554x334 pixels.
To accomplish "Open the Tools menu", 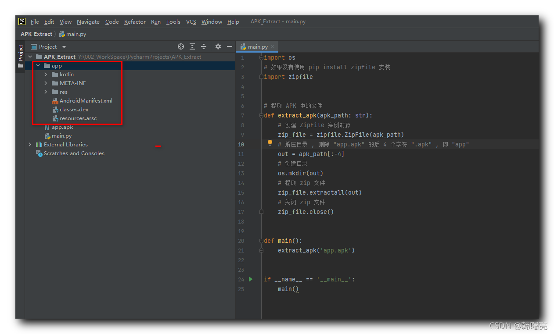I will click(173, 21).
